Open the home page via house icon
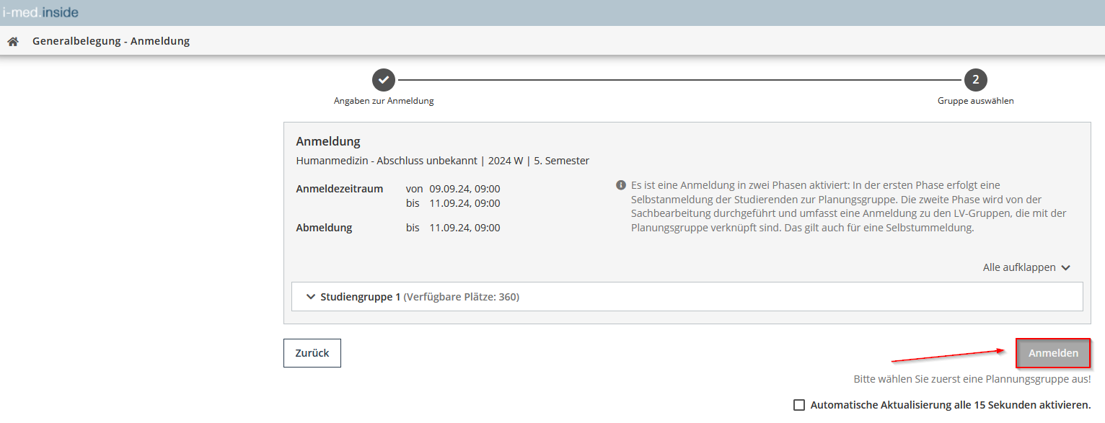 pyautogui.click(x=12, y=42)
